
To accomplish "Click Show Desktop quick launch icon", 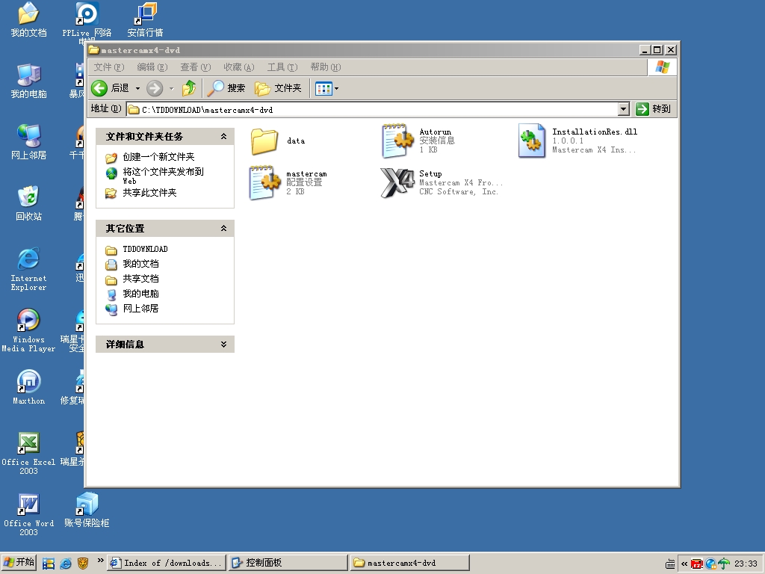I will point(49,564).
